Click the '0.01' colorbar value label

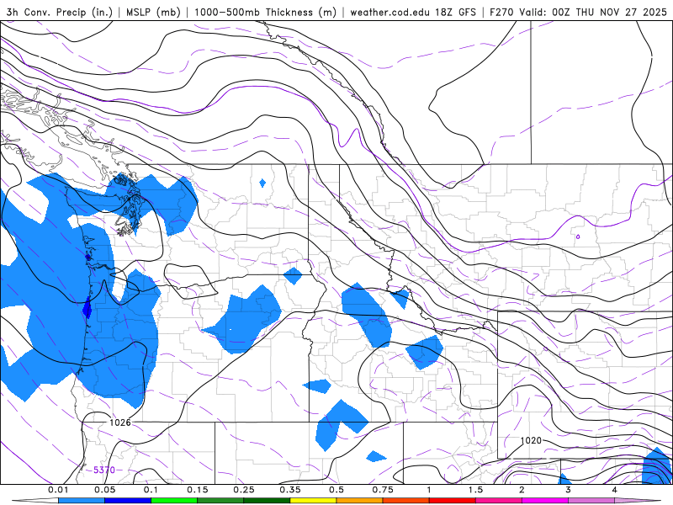(x=58, y=490)
